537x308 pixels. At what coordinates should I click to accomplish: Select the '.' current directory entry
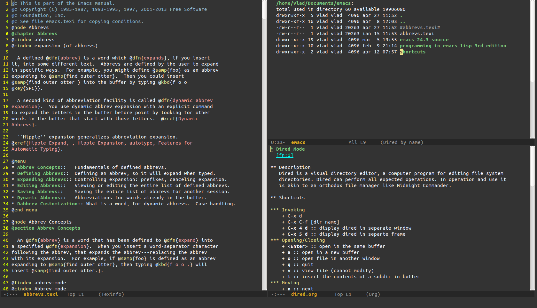pos(401,15)
